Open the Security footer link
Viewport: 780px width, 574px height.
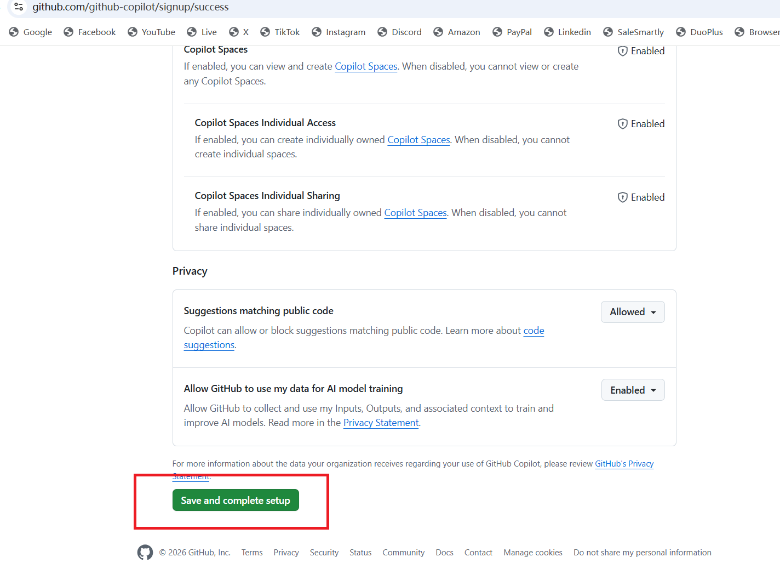click(x=324, y=553)
